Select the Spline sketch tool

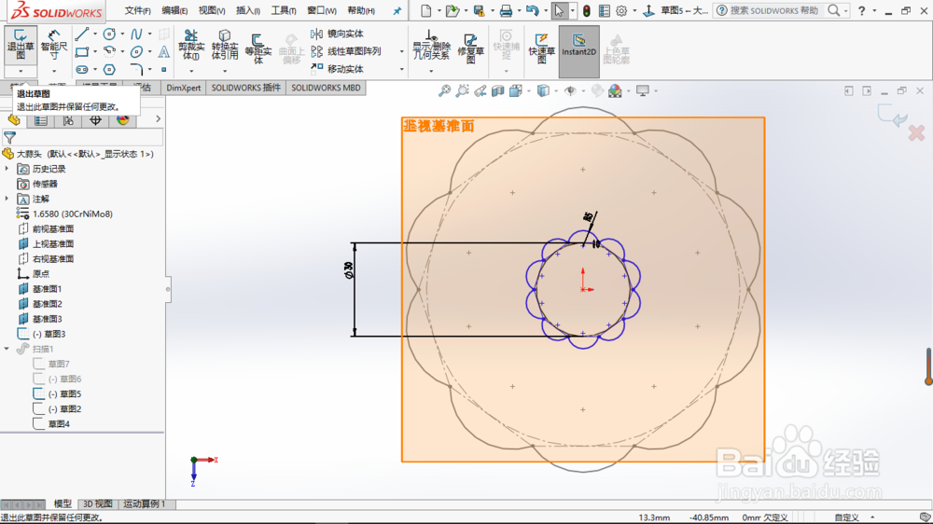point(136,34)
